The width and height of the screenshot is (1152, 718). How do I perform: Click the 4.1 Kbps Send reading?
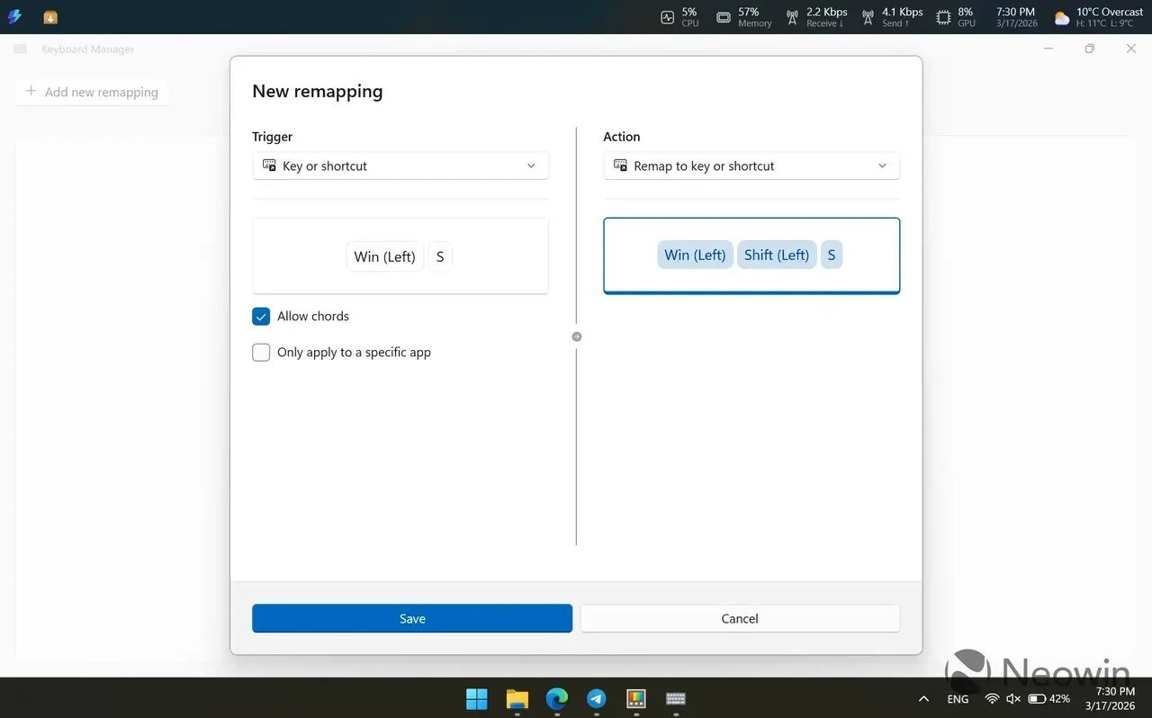coord(902,12)
